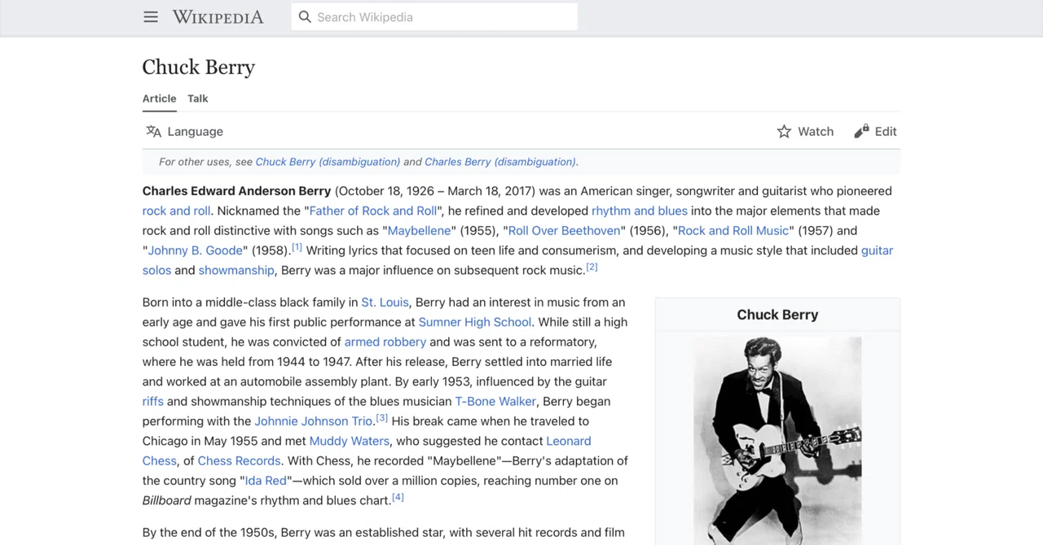Jump to citation reference 3
The width and height of the screenshot is (1043, 545).
tap(381, 418)
